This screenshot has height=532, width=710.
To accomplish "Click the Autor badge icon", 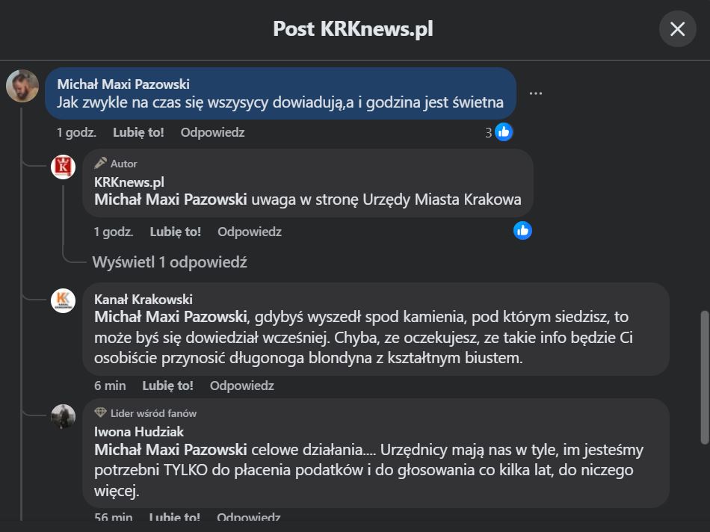I will (x=101, y=163).
